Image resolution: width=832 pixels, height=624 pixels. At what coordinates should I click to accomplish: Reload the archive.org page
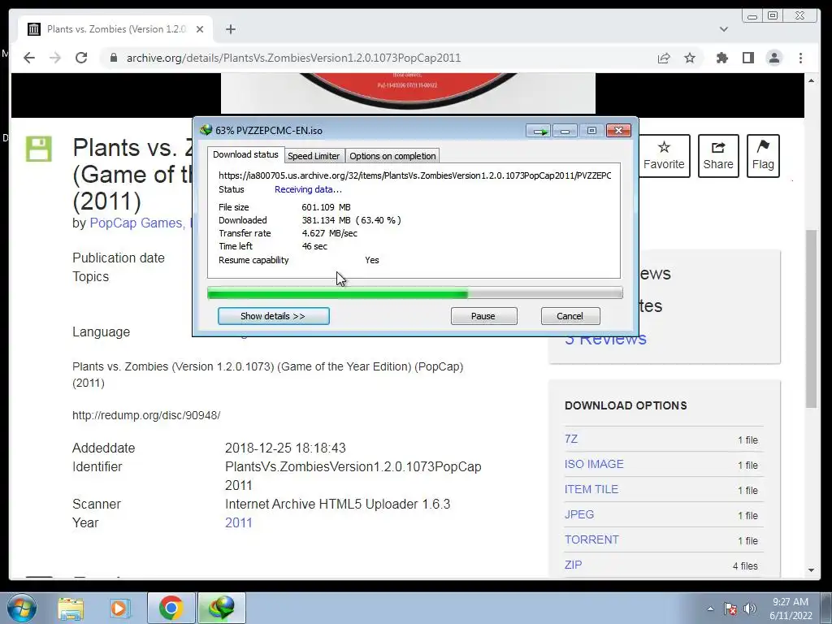click(81, 58)
